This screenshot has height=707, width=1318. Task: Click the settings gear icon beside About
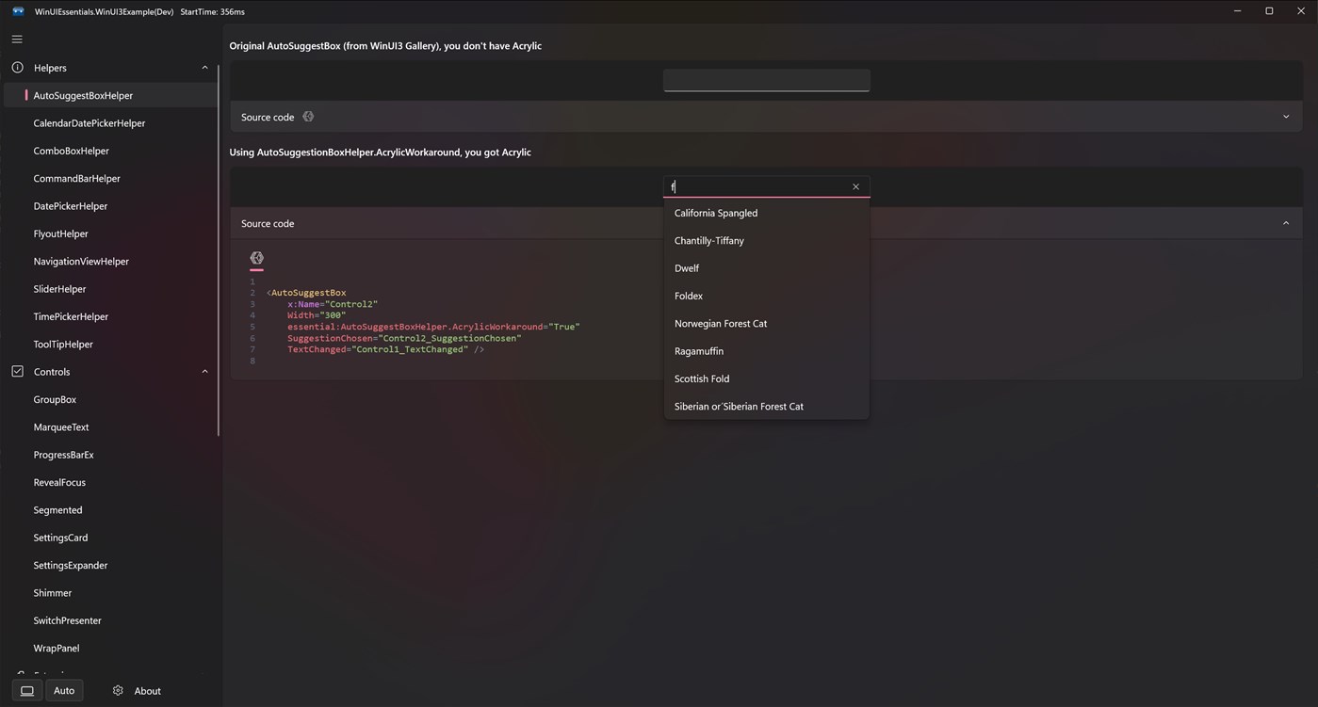pyautogui.click(x=118, y=691)
